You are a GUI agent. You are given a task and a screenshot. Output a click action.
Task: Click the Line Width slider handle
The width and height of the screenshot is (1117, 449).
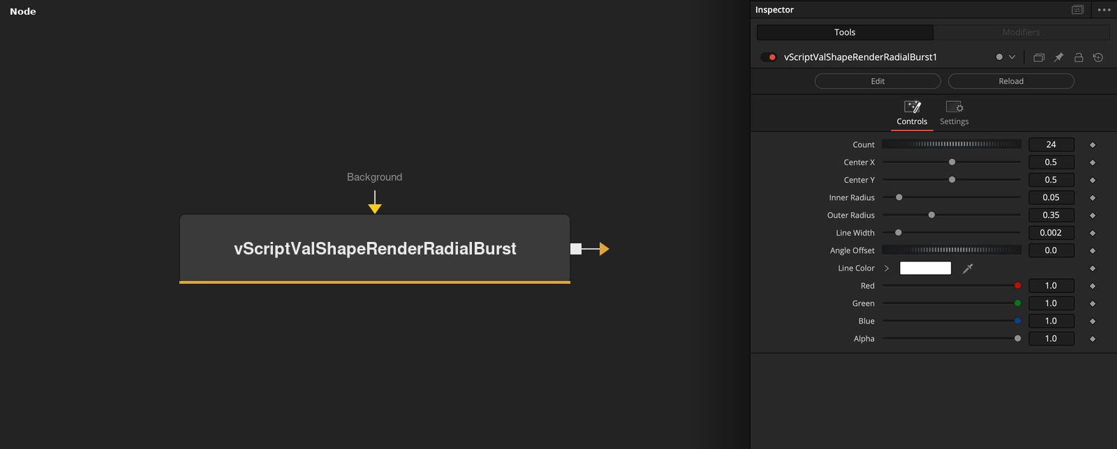pyautogui.click(x=898, y=233)
